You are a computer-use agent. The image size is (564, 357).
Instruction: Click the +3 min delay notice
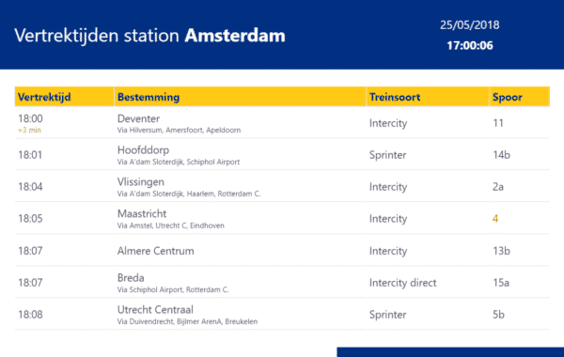[x=29, y=130]
